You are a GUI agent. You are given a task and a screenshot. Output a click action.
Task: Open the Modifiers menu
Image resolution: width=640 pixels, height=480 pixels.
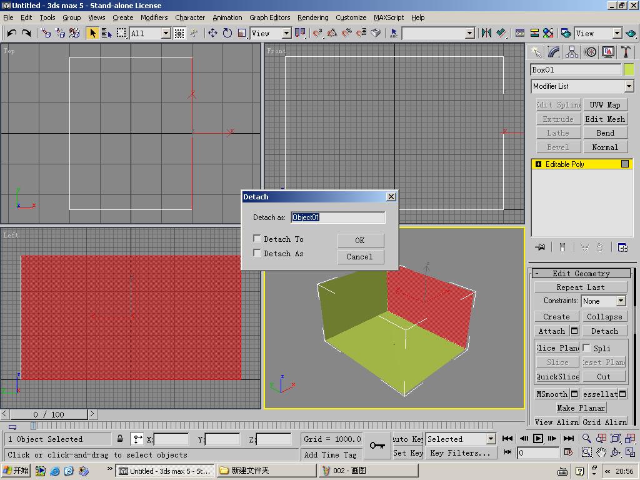[154, 17]
